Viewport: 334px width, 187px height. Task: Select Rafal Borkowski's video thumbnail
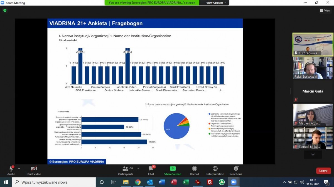pyautogui.click(x=313, y=68)
